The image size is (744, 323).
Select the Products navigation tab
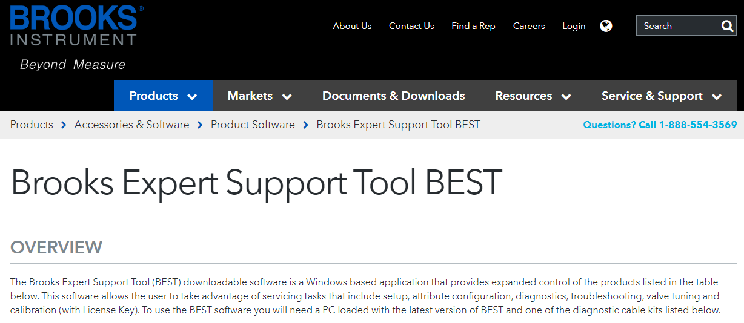click(154, 96)
